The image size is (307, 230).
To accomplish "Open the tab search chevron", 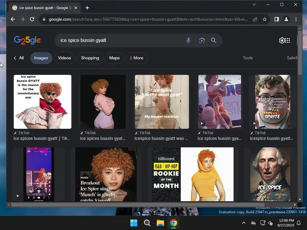I will (254, 4).
